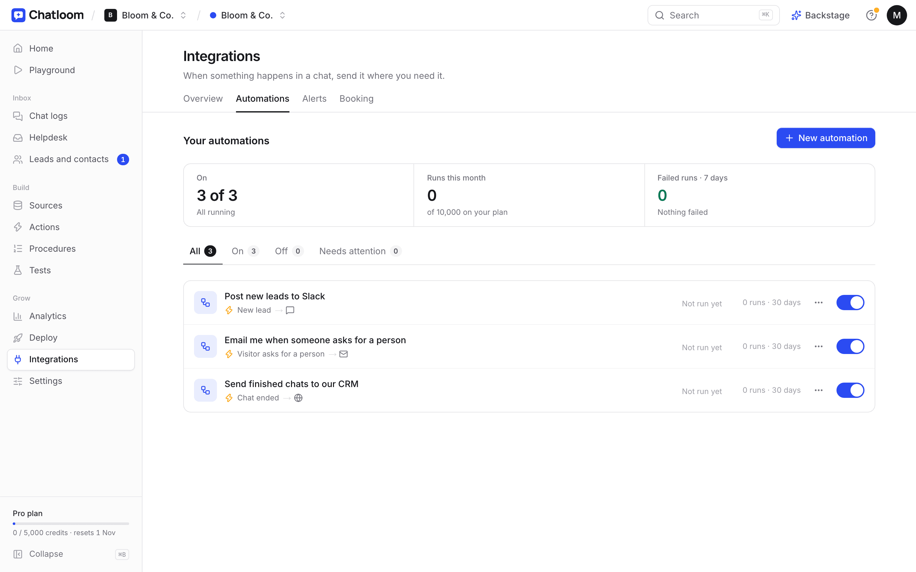Open Settings in the sidebar
Image resolution: width=916 pixels, height=572 pixels.
click(x=71, y=381)
